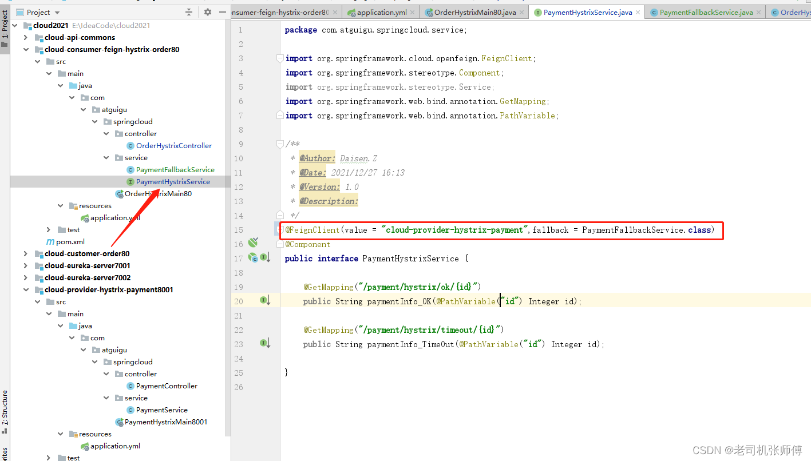Viewport: 811px width, 461px height.
Task: Click the paymentInfo_OK method name
Action: click(399, 301)
